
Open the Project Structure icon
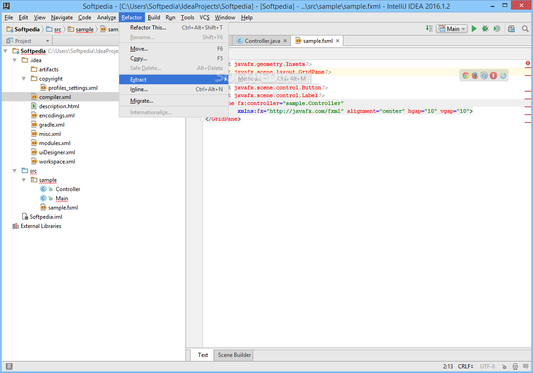511,29
